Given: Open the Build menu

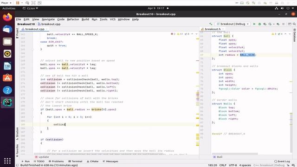Looking at the screenshot, I should coord(85,19).
